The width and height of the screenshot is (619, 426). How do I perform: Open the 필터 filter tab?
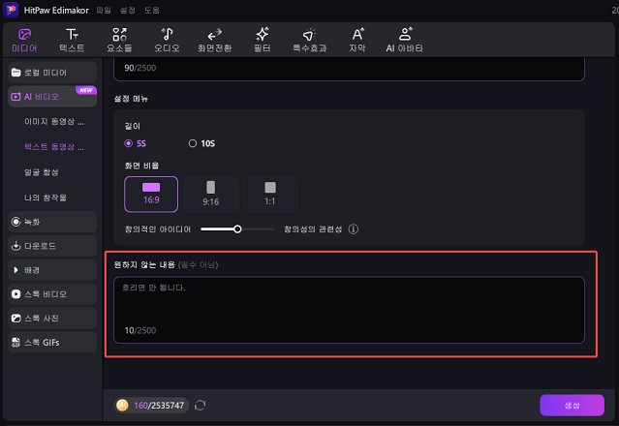point(263,40)
